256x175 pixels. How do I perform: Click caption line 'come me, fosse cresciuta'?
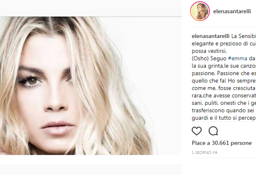coord(224,88)
